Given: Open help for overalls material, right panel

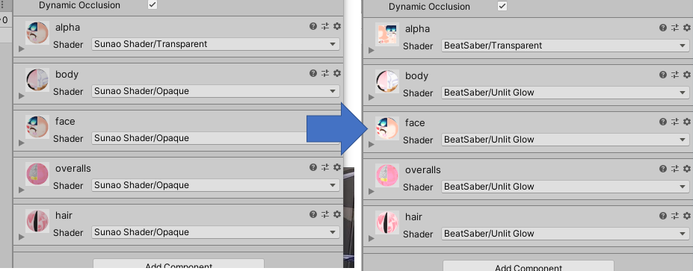Looking at the screenshot, I should 663,169.
